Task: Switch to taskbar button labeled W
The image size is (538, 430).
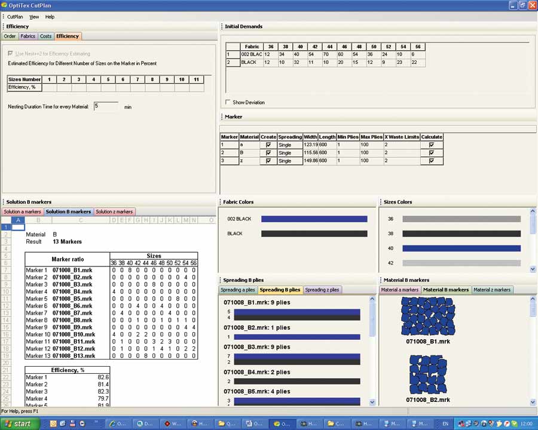Action: pyautogui.click(x=173, y=424)
